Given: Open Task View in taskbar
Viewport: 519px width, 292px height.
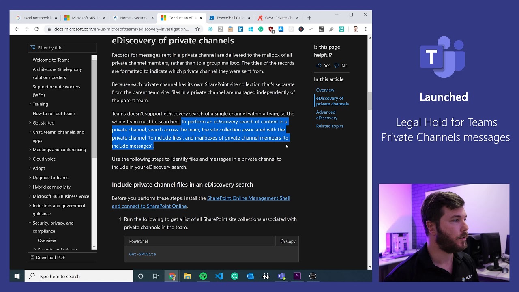Looking at the screenshot, I should tap(156, 276).
